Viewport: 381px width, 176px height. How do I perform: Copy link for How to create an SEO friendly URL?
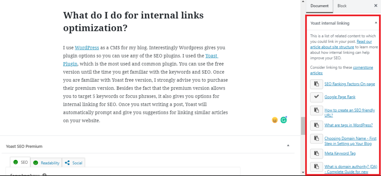316,110
